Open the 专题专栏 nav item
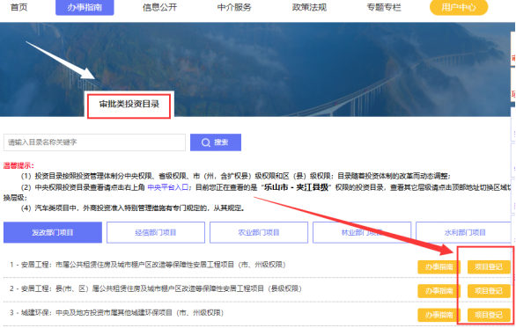Image resolution: width=516 pixels, height=328 pixels. [x=384, y=7]
